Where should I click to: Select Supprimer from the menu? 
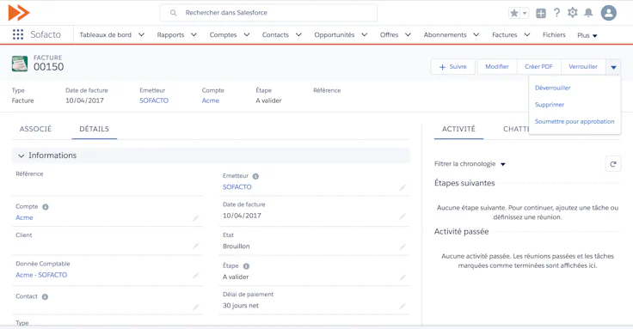tap(550, 105)
